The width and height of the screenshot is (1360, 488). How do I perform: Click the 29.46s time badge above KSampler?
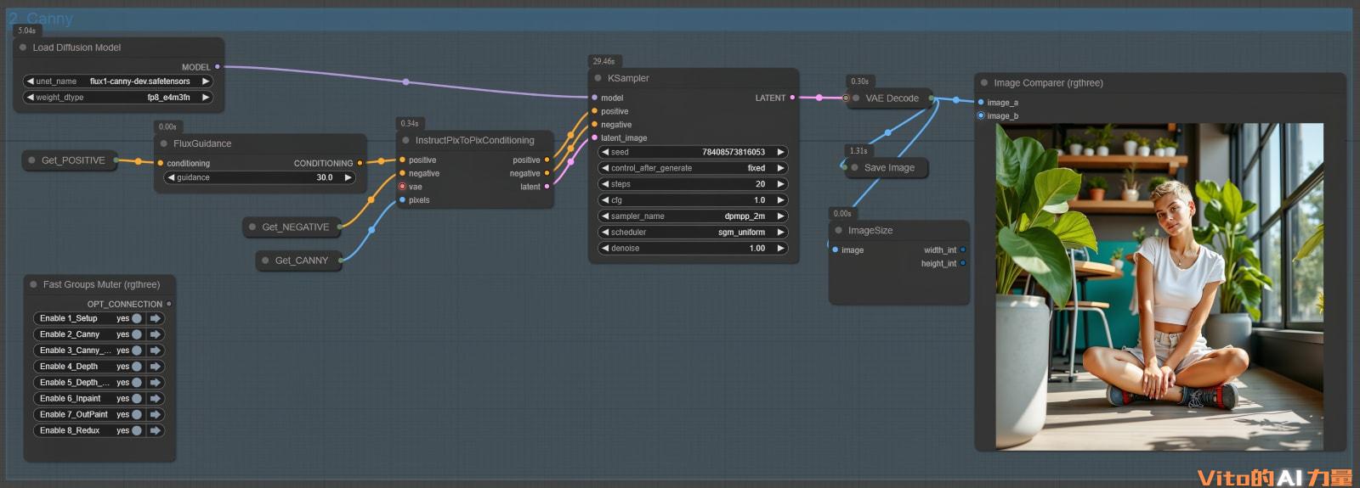[x=603, y=61]
